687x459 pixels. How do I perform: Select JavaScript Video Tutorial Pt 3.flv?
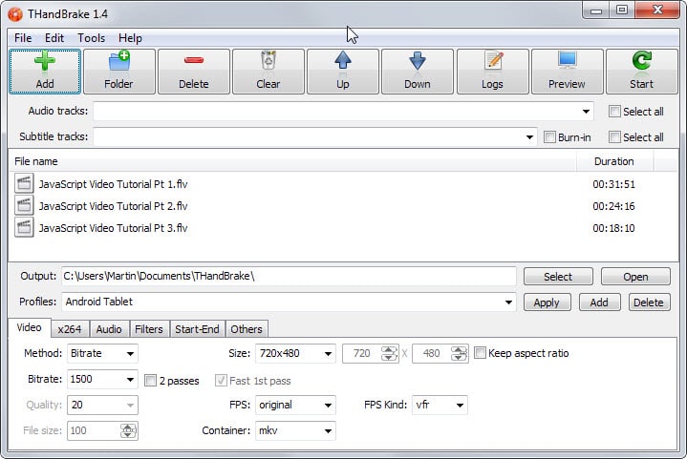tap(113, 228)
